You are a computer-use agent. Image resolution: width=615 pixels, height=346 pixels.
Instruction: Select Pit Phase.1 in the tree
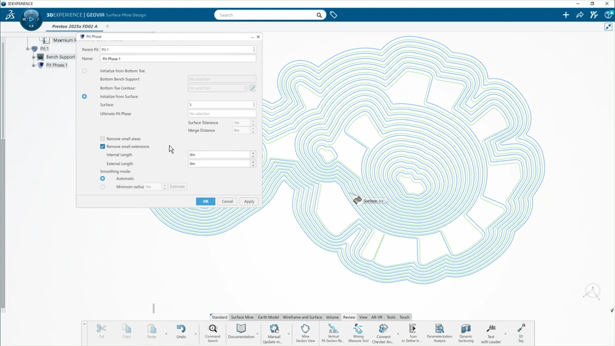56,65
